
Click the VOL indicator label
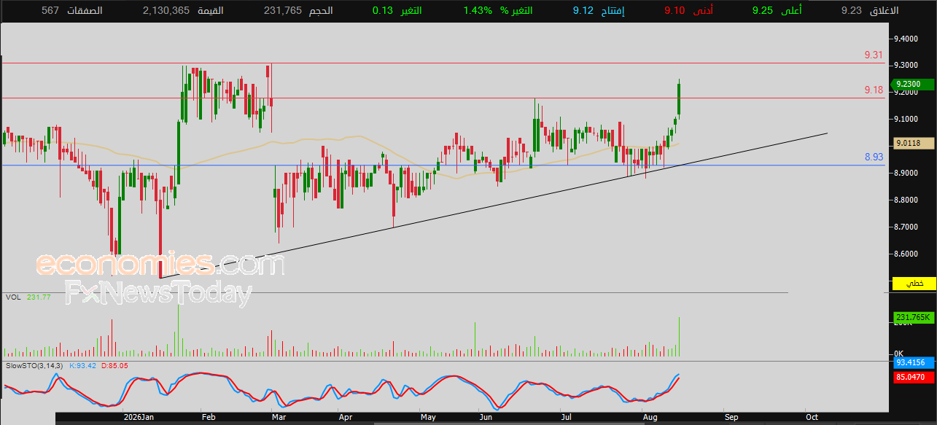click(13, 297)
